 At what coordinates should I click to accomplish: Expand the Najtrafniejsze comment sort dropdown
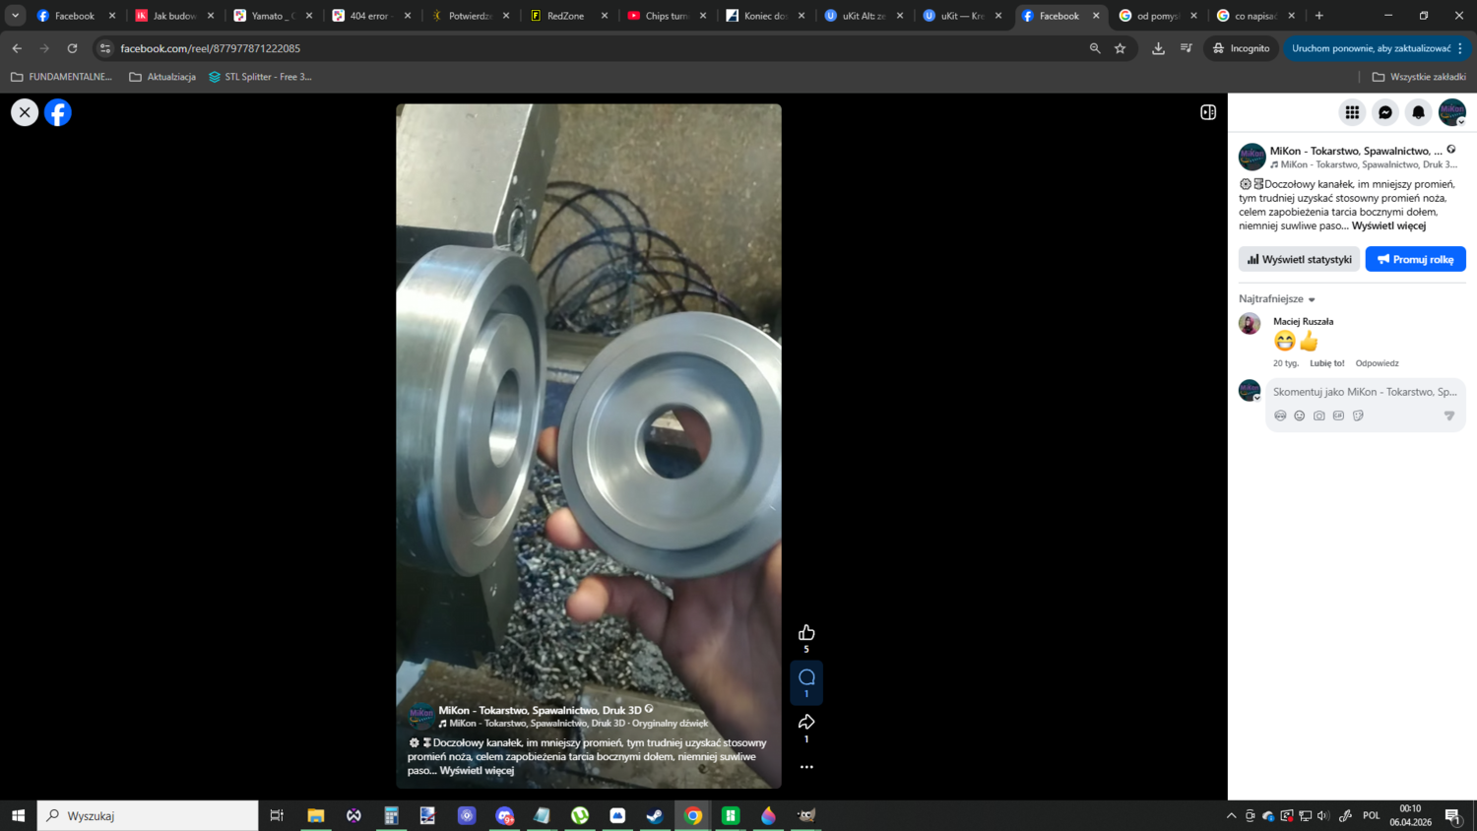(x=1277, y=299)
